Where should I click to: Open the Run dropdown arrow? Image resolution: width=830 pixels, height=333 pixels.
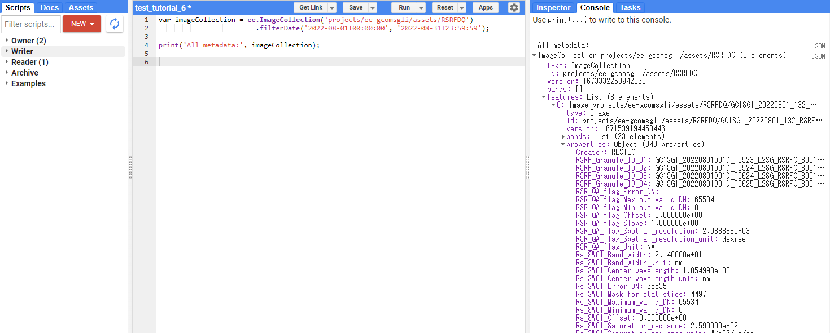[421, 8]
